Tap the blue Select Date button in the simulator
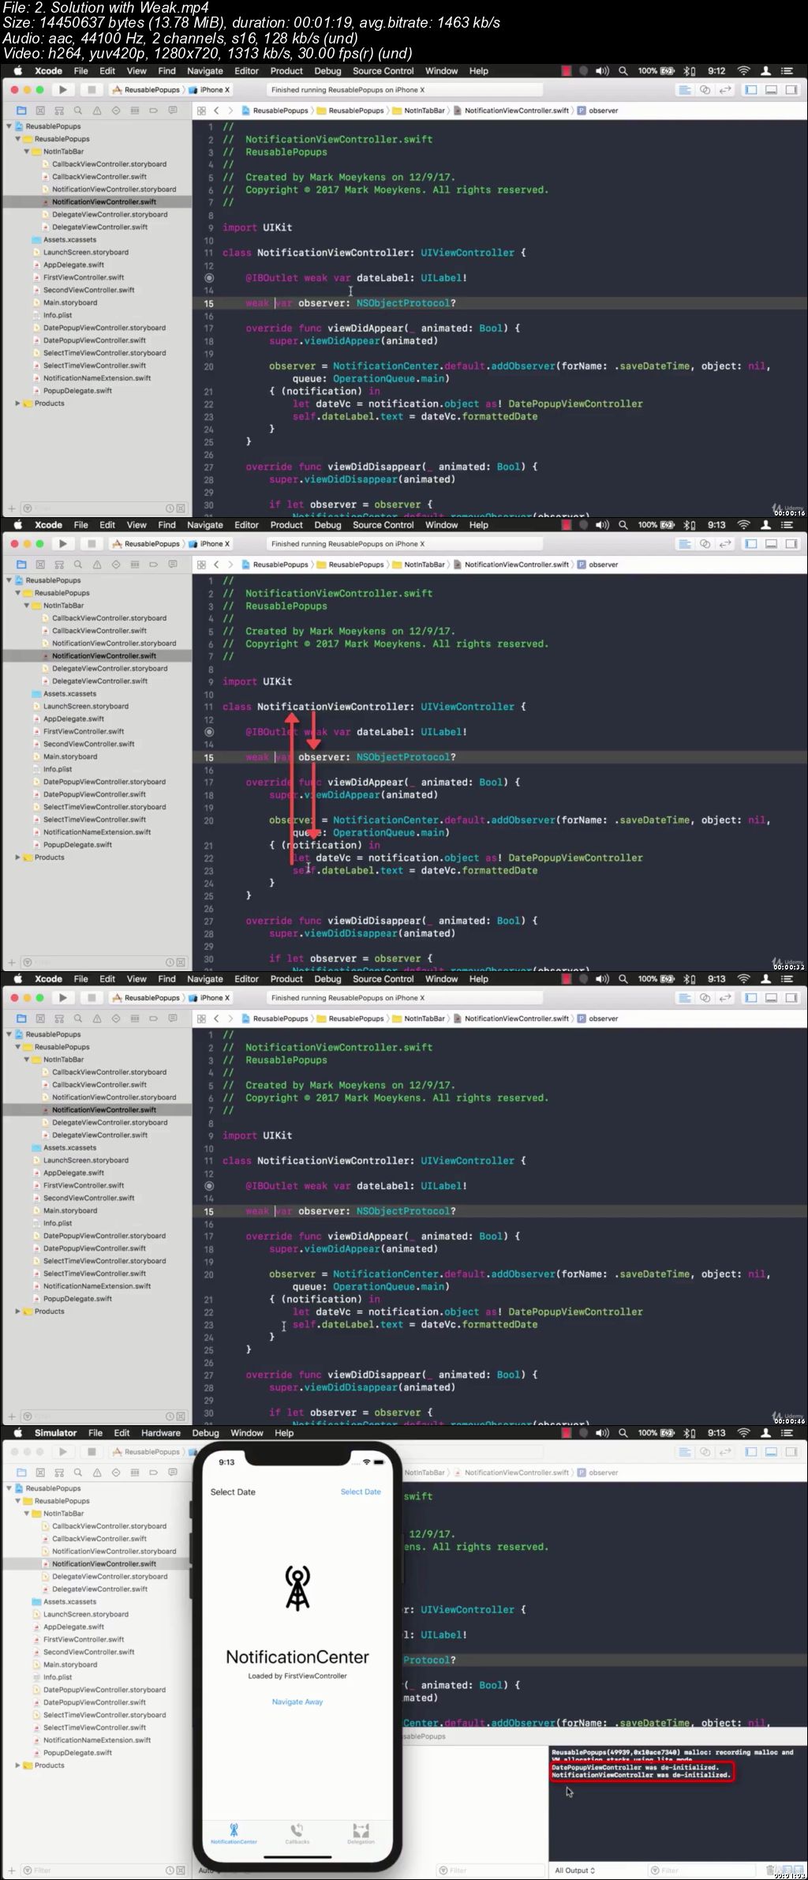Viewport: 808px width, 1880px height. 361,1492
